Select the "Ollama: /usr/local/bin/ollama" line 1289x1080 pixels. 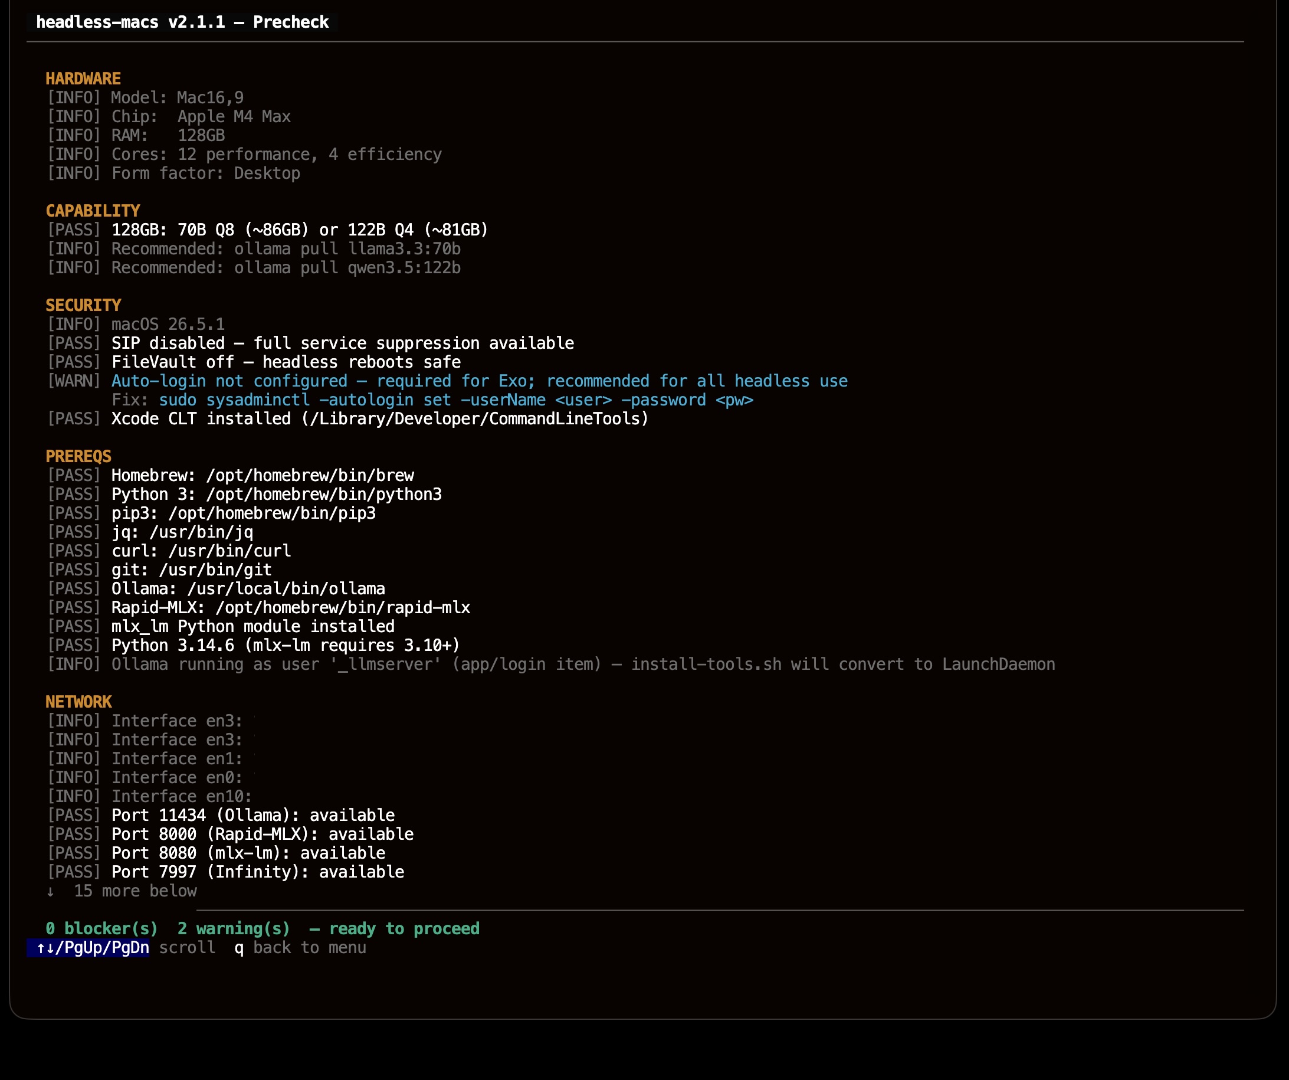[x=216, y=589]
